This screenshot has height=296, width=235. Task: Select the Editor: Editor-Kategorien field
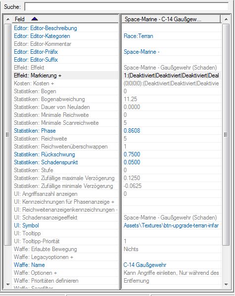tap(65, 36)
